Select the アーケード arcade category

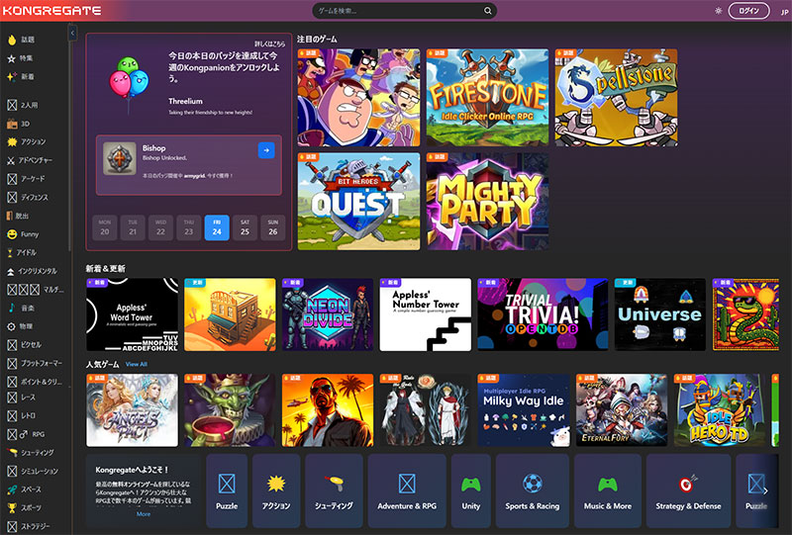tap(26, 179)
